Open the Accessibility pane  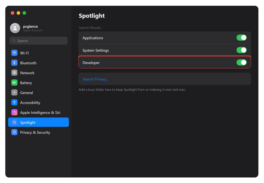pyautogui.click(x=38, y=102)
